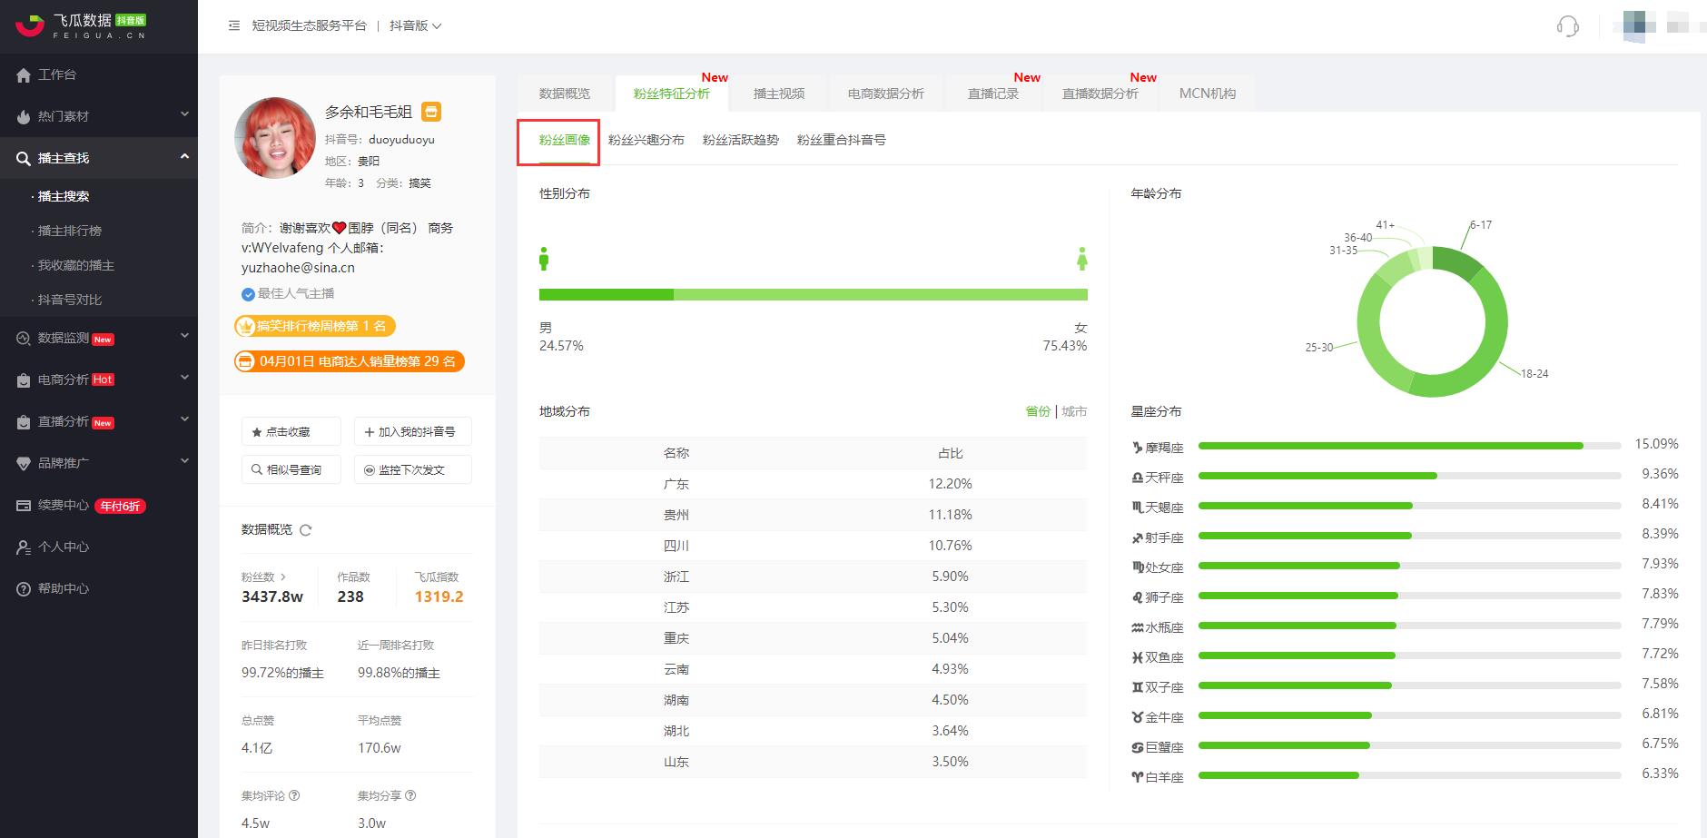This screenshot has width=1707, height=838.
Task: Click the 相似号查询 button
Action: (291, 470)
